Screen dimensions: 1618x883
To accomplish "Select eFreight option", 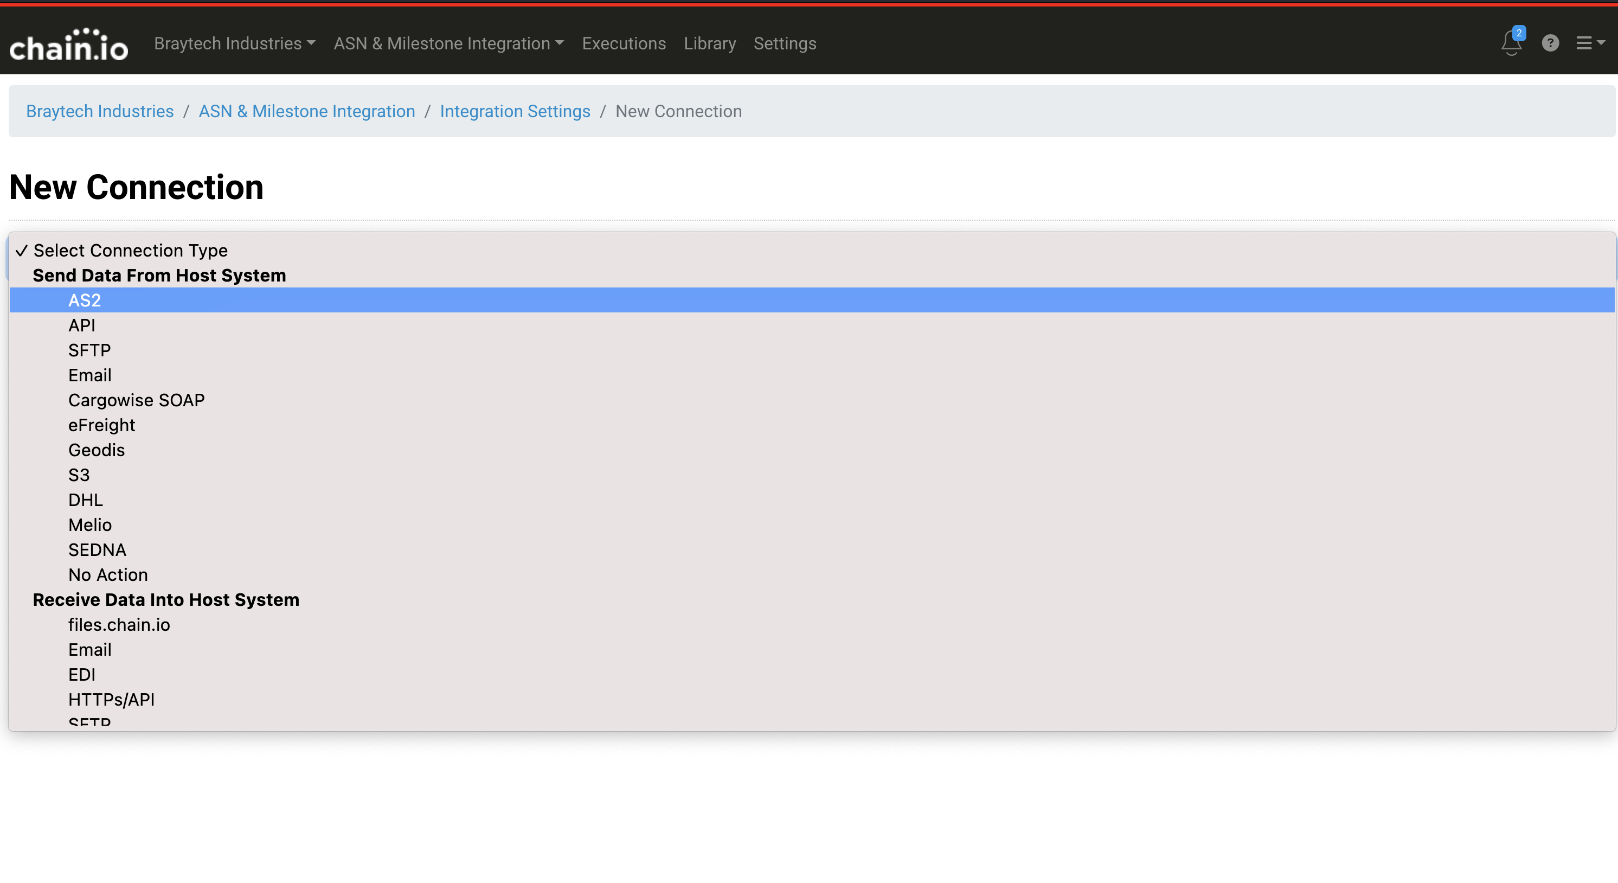I will pos(812,425).
